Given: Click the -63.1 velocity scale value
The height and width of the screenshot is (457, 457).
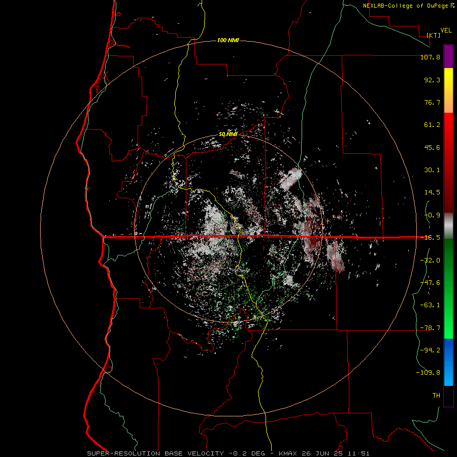Looking at the screenshot, I should click(x=430, y=305).
